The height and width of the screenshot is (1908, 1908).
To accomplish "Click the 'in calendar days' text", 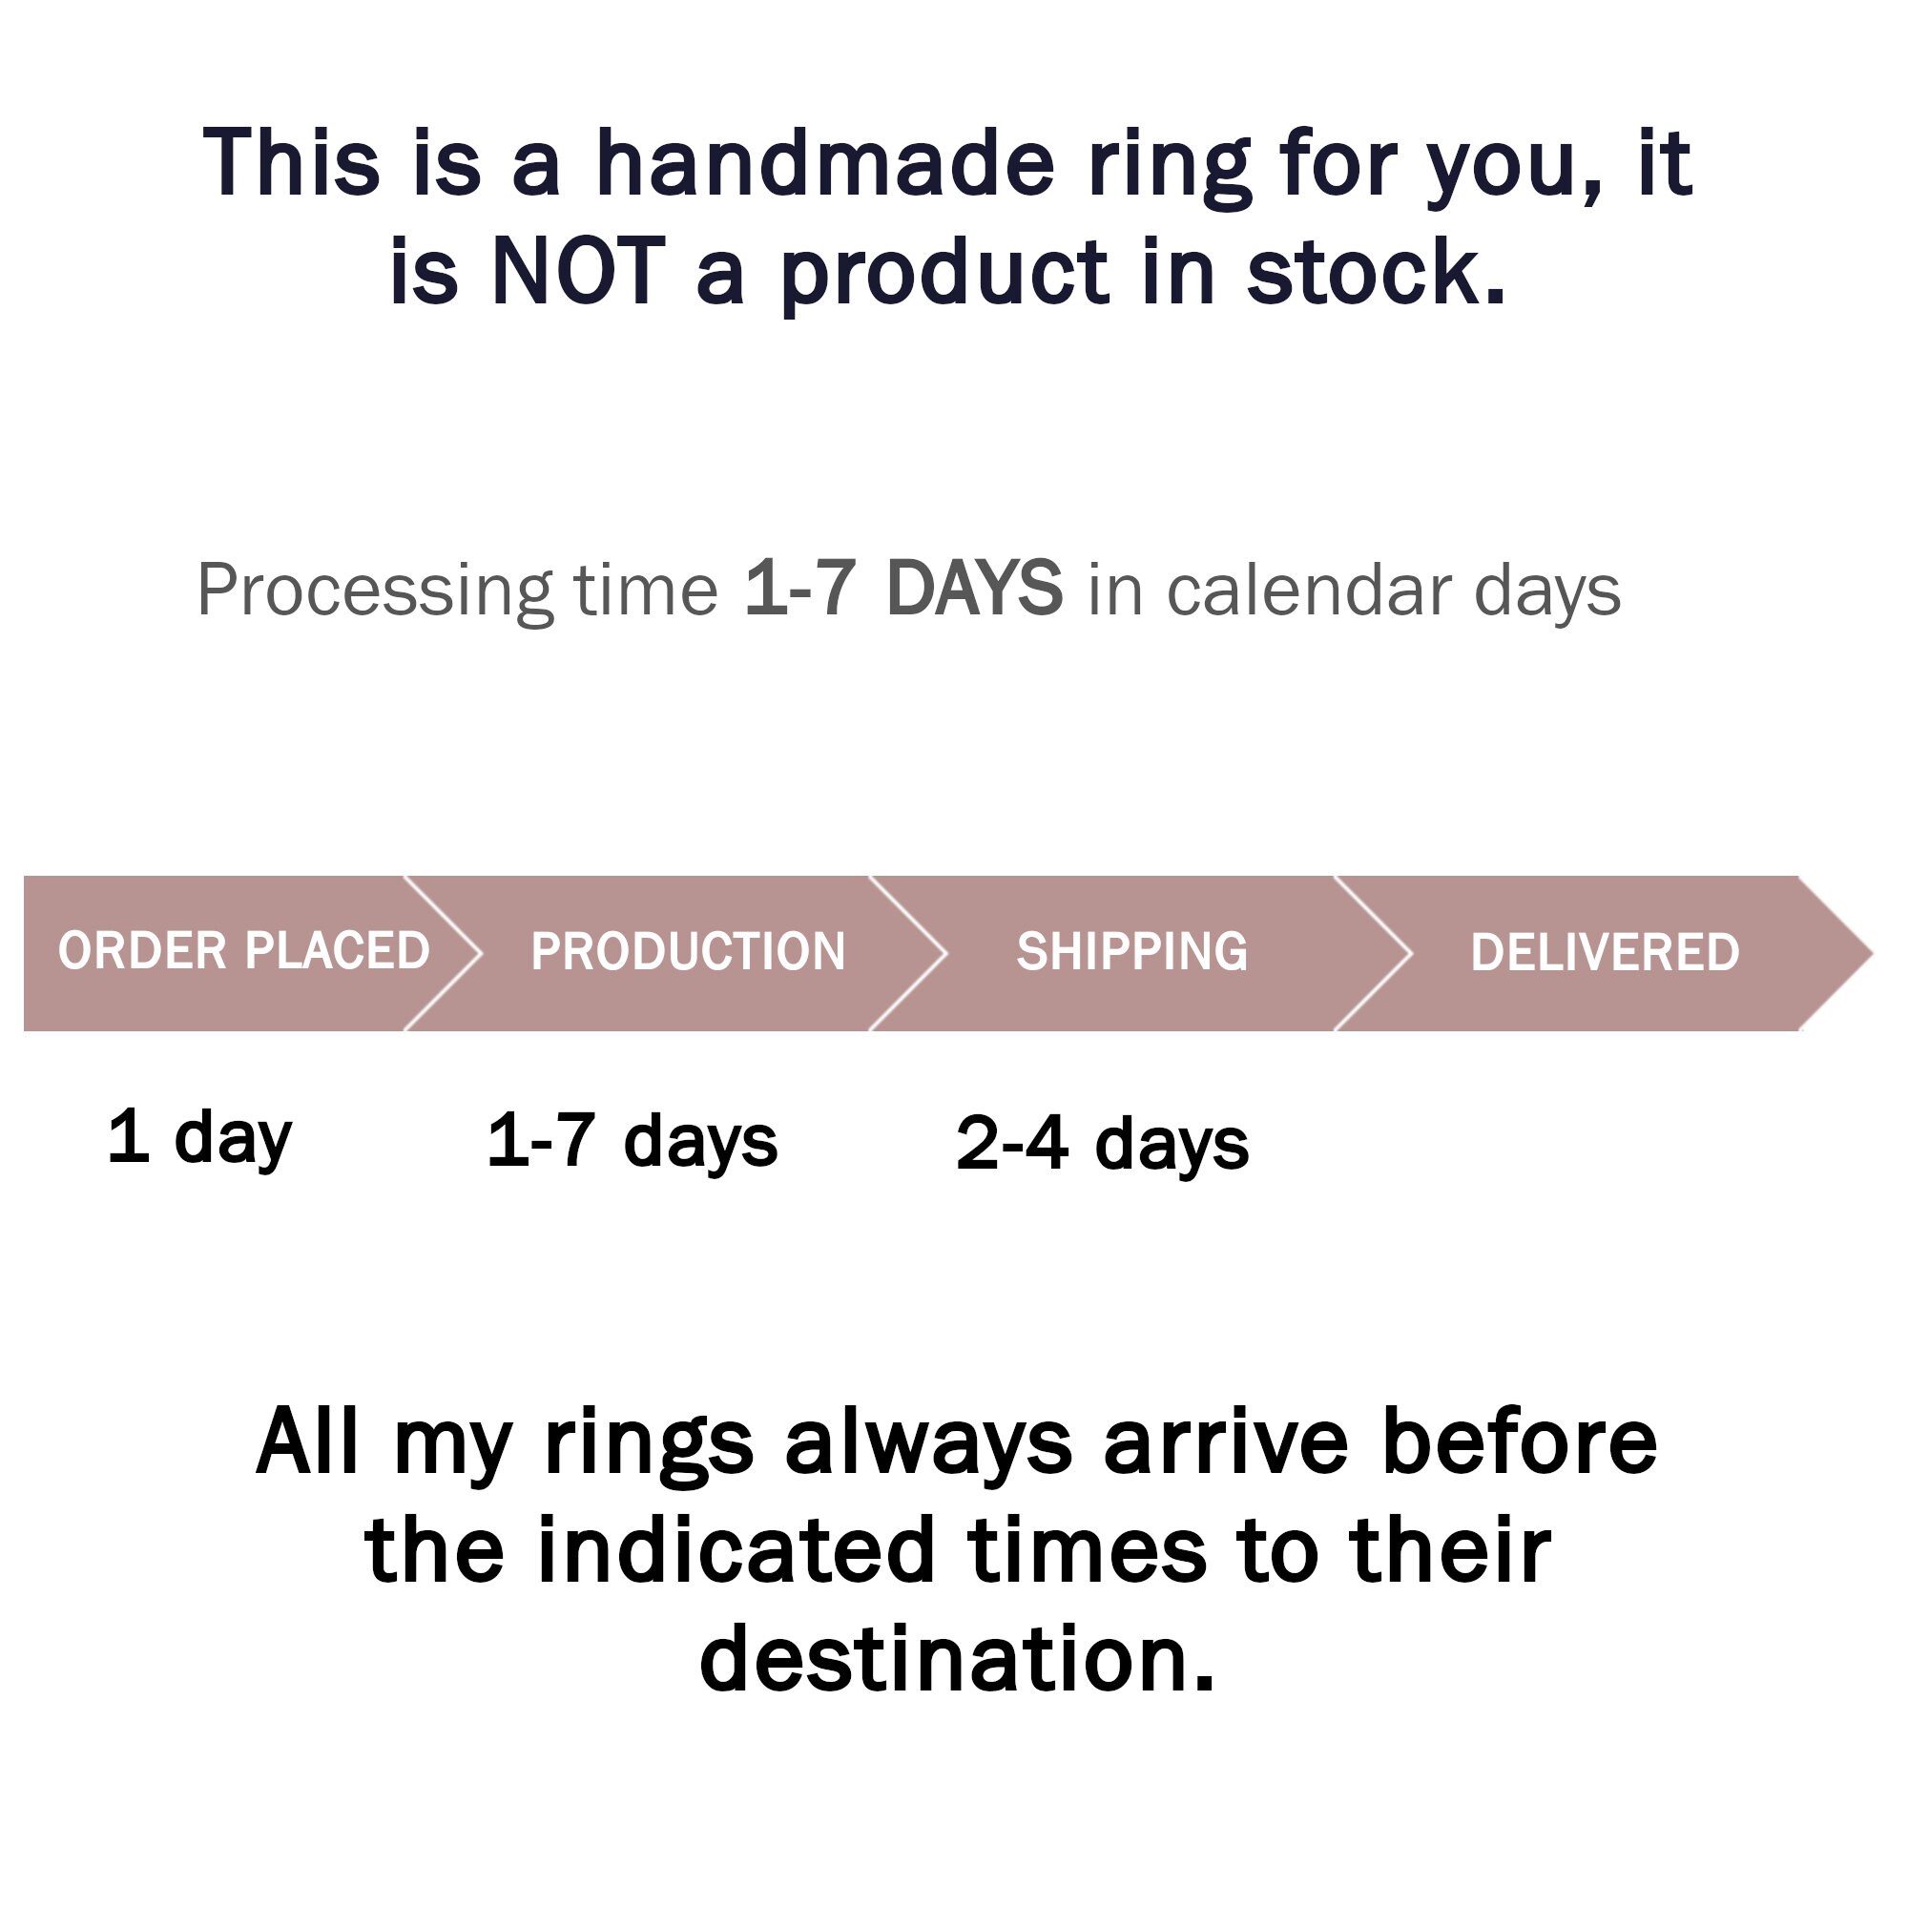I will 1354,591.
